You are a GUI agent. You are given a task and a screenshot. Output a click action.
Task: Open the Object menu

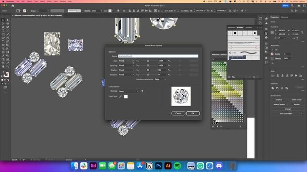click(29, 1)
